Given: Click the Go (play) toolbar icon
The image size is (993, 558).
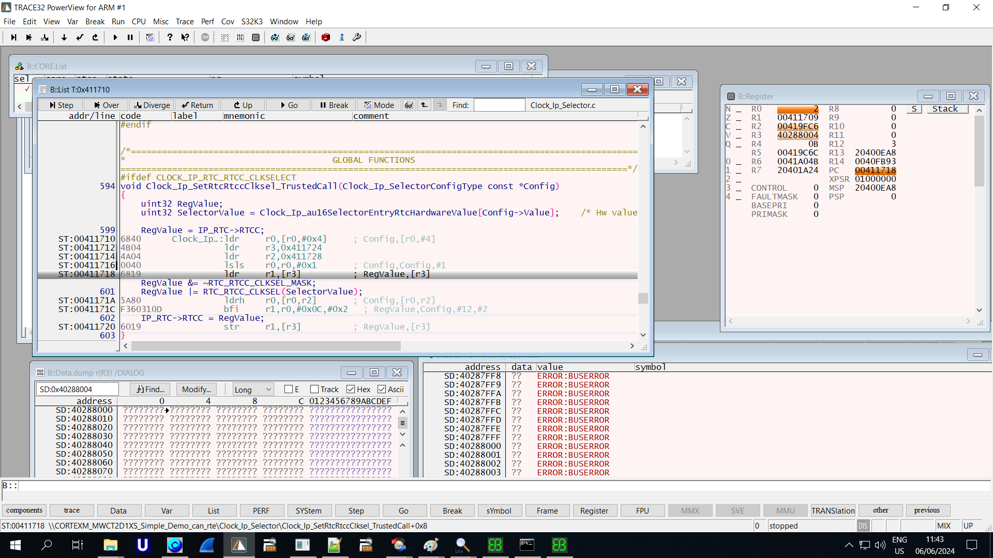Looking at the screenshot, I should 115,37.
